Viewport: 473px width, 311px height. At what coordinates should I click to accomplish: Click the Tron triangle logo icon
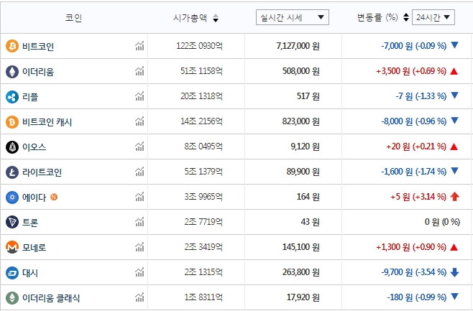click(12, 223)
